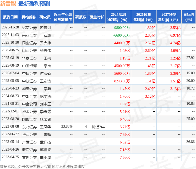196x169 pixels.
Task: Click the 目标价(元) column header
Action: [188, 17]
